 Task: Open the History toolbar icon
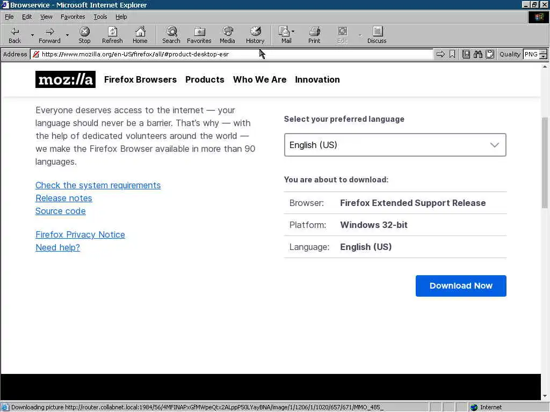click(x=255, y=35)
